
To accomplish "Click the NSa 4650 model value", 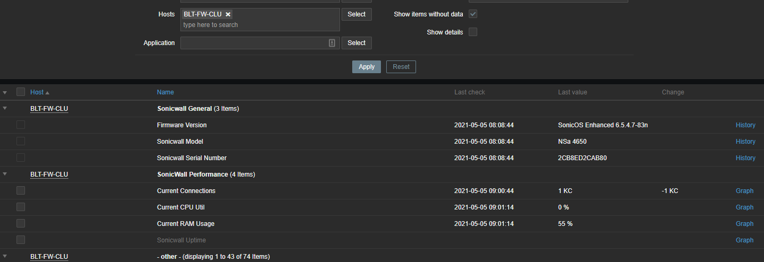I will 572,142.
